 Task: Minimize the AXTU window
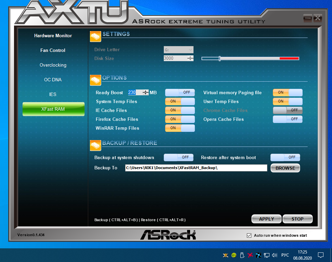tap(308, 18)
